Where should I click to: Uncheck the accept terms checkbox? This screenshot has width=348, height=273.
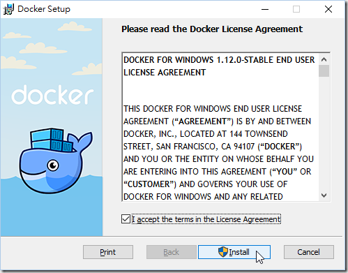click(x=126, y=219)
